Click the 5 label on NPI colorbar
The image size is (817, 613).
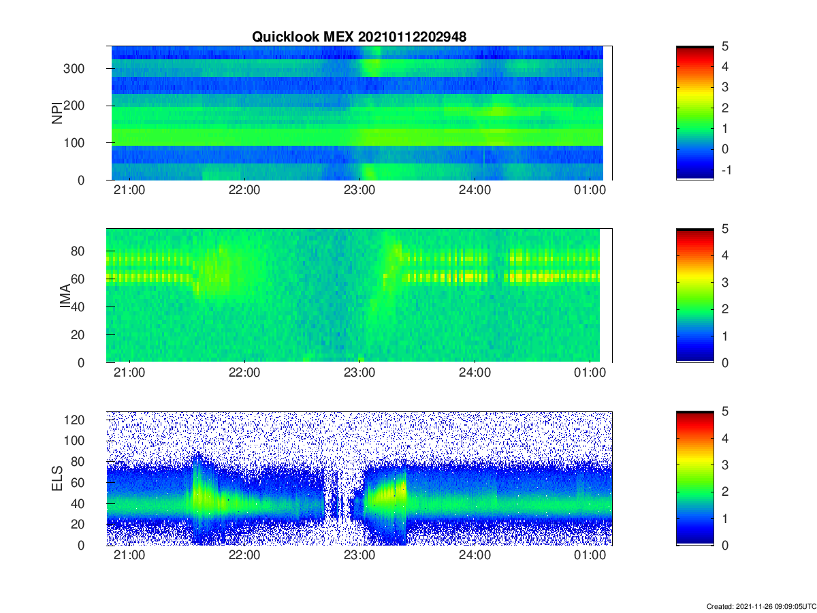coord(724,47)
